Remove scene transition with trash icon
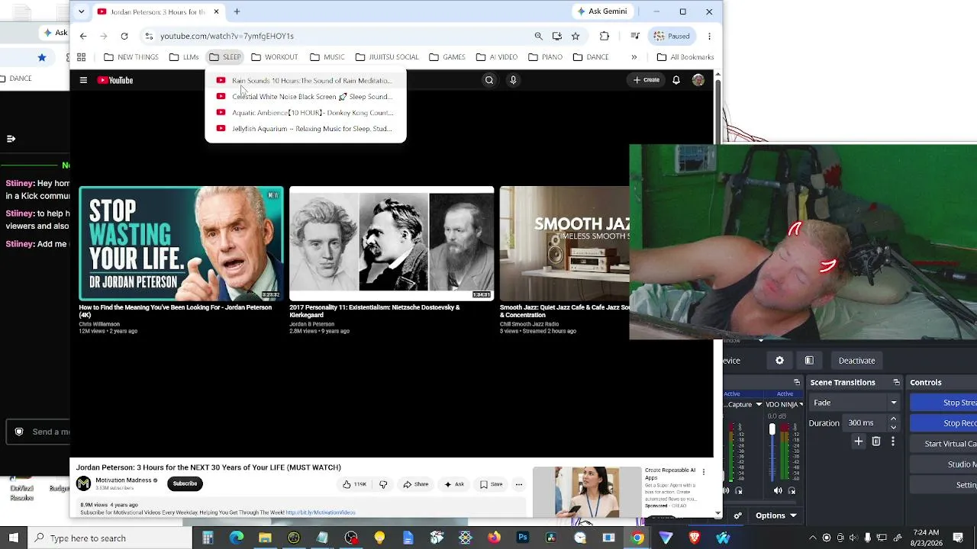Screen dimensions: 977x549 876,441
